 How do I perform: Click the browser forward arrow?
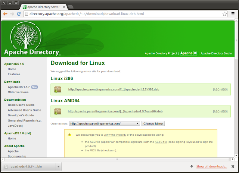(12, 14)
